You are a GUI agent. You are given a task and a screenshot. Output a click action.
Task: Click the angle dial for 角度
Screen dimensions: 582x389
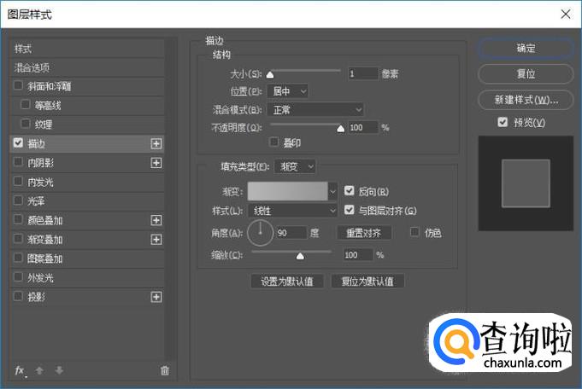pyautogui.click(x=260, y=233)
